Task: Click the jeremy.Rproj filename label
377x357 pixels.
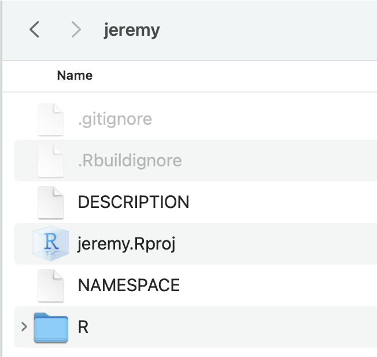Action: pos(126,244)
